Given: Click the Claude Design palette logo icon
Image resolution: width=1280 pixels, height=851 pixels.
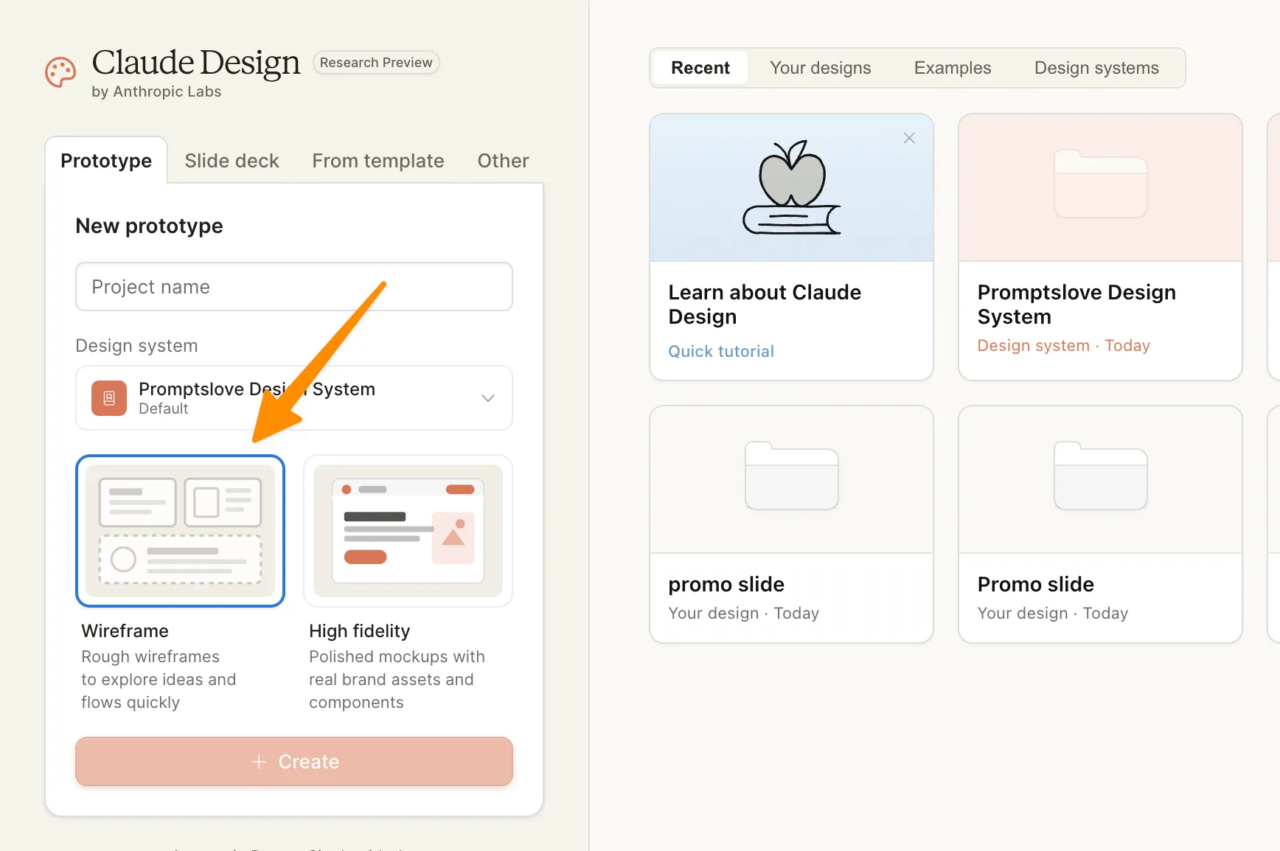Looking at the screenshot, I should tap(60, 72).
